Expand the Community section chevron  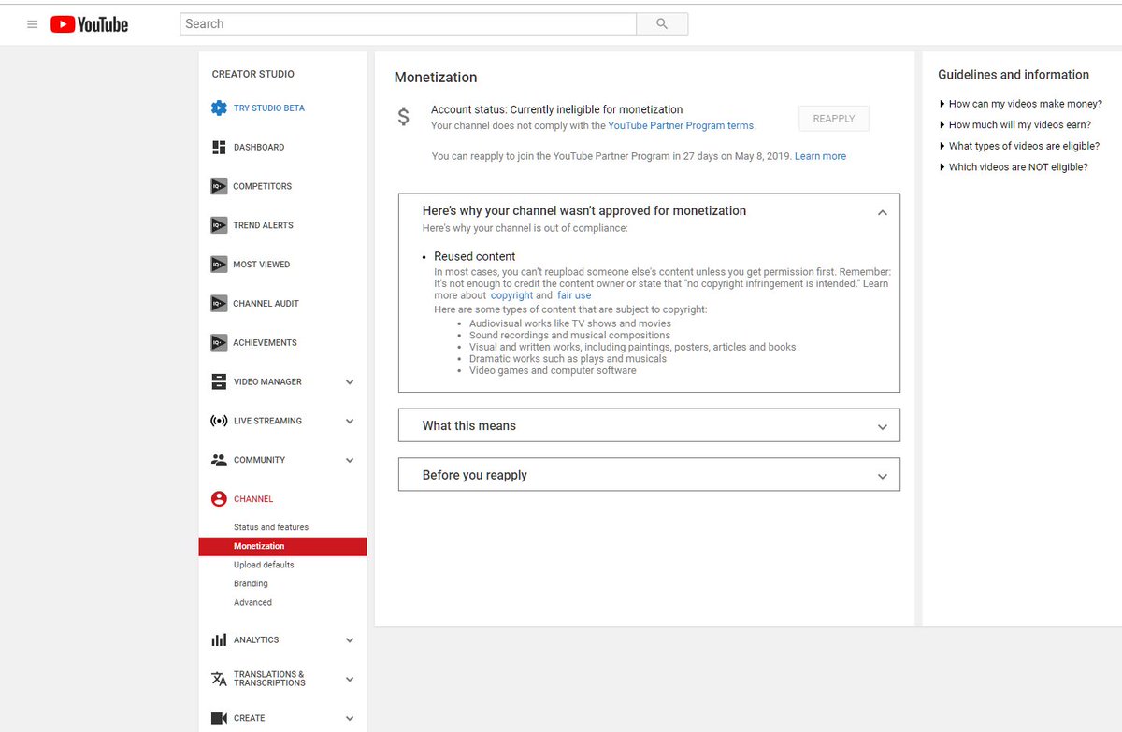pyautogui.click(x=350, y=461)
